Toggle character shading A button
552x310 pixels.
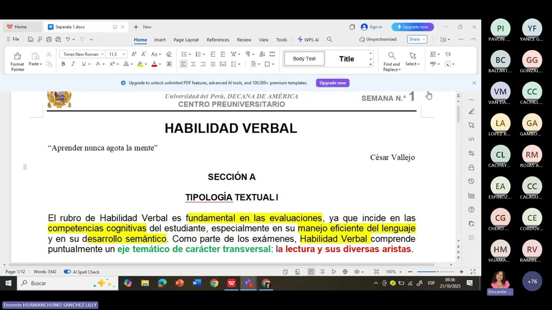click(x=169, y=64)
